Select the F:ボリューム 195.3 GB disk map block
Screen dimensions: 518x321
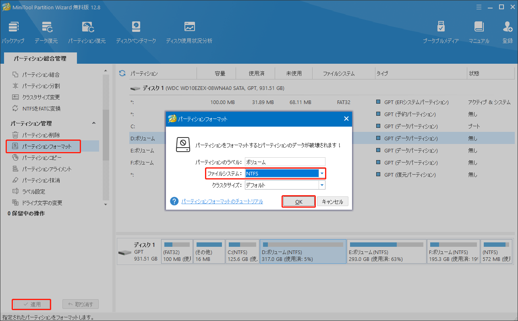pos(454,252)
